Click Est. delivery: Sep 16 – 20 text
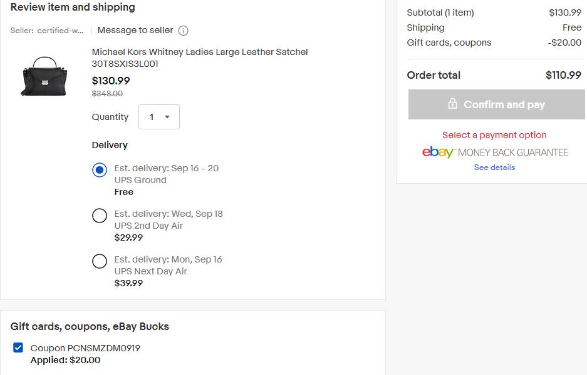587x375 pixels. 166,169
